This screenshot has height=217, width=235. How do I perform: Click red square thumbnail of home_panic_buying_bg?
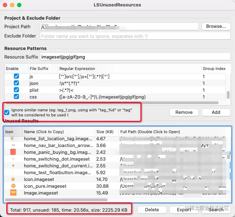pos(13,152)
